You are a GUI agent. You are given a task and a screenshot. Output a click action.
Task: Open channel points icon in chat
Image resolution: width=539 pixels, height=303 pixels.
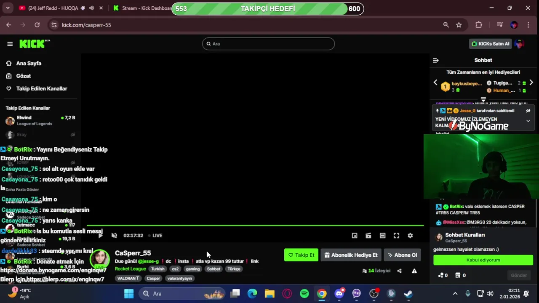pos(441,275)
